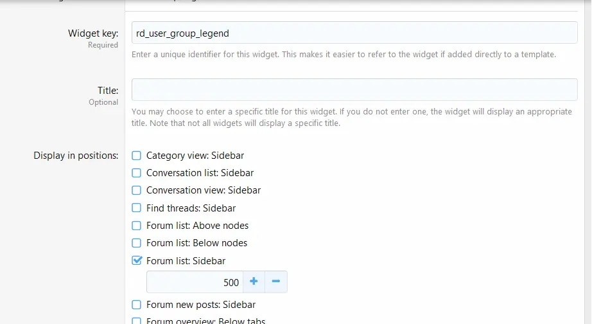This screenshot has height=324, width=592.
Task: Click the Conversation view: Sidebar label
Action: coord(204,190)
